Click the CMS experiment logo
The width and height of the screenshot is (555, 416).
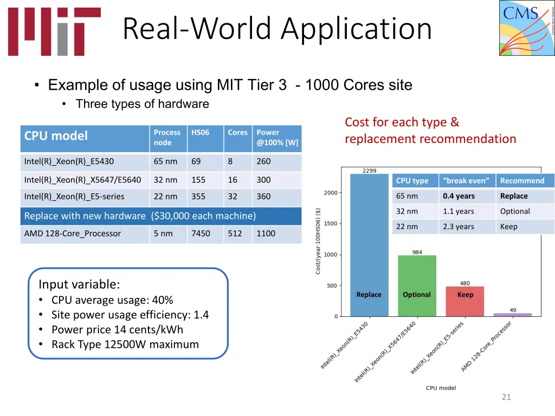525,28
